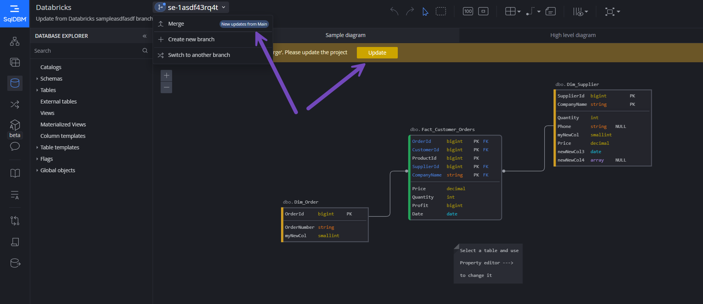
Task: Click the Databricks project title
Action: pyautogui.click(x=54, y=7)
